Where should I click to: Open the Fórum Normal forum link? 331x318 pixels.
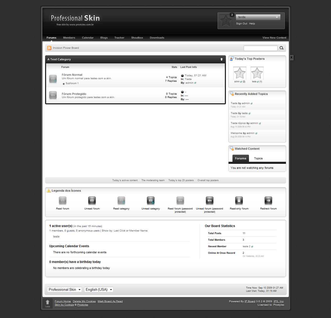pos(72,75)
